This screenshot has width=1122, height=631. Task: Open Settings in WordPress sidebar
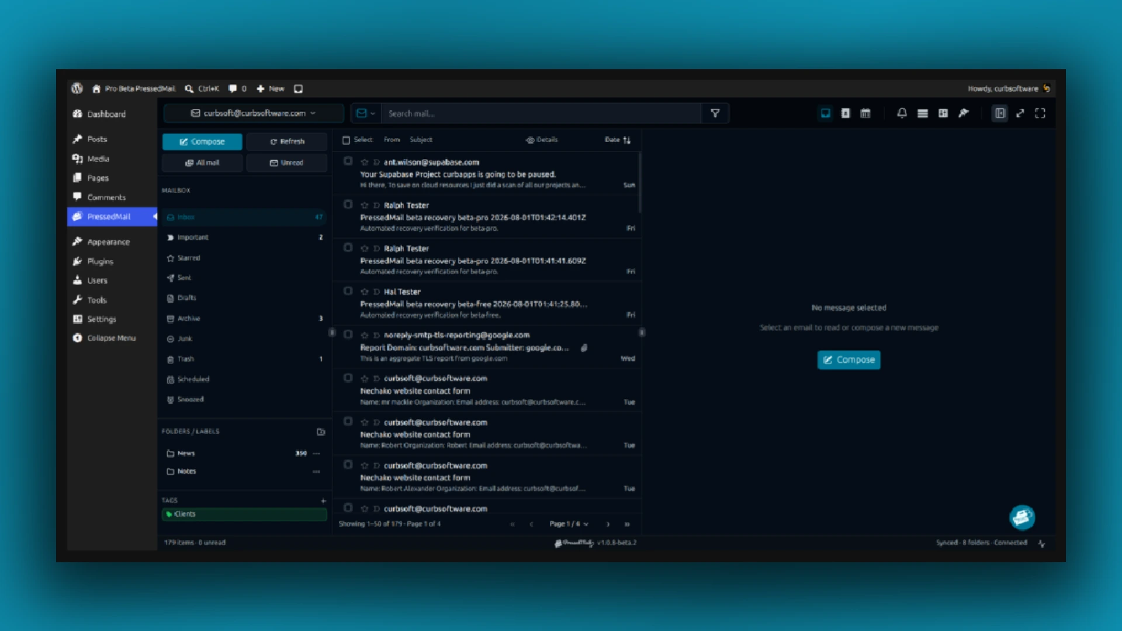point(111,319)
